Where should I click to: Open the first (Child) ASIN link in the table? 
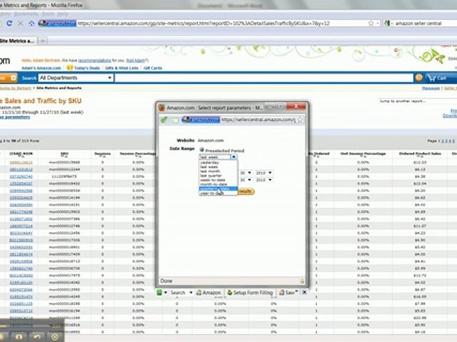[21, 162]
